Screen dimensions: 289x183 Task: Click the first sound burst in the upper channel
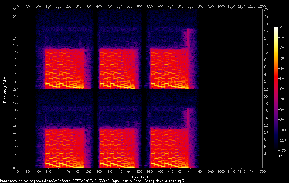coord(65,68)
